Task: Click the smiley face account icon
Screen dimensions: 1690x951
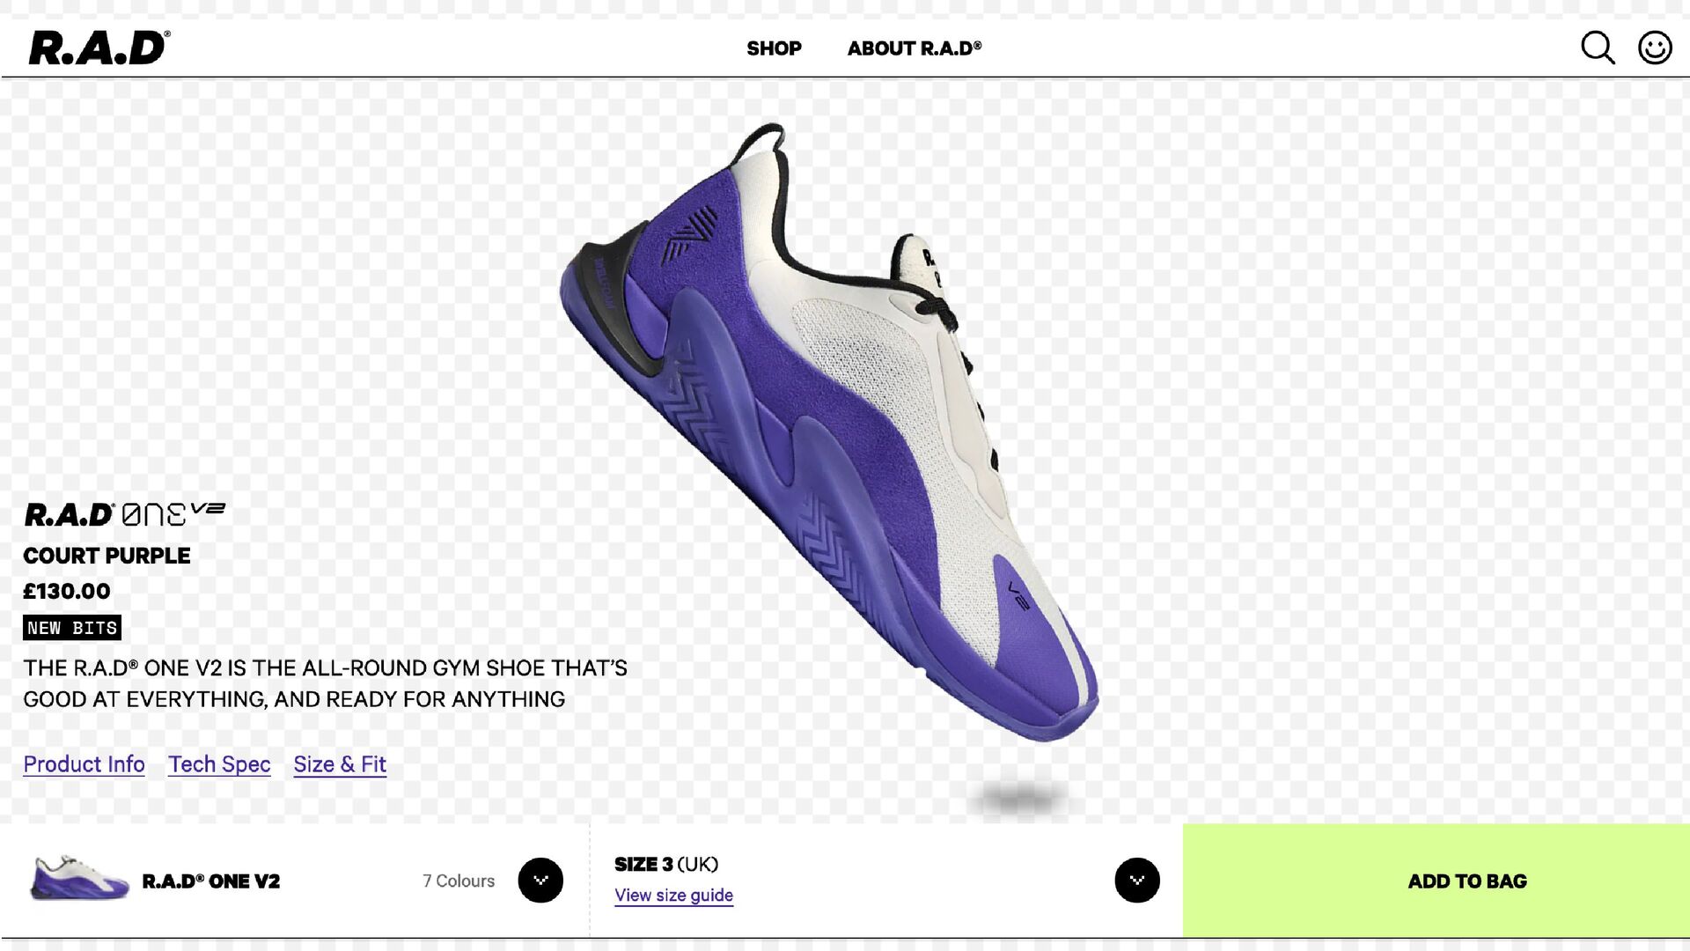Action: pos(1655,48)
